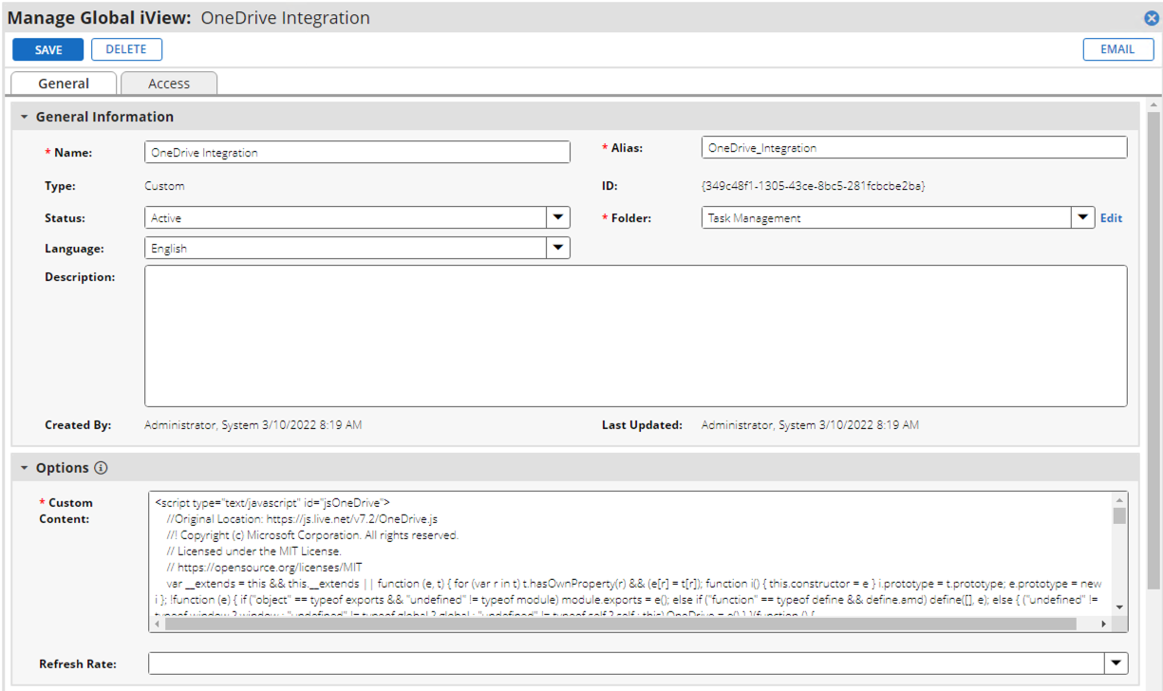The image size is (1163, 691).
Task: Open the Refresh Rate dropdown
Action: 1116,663
